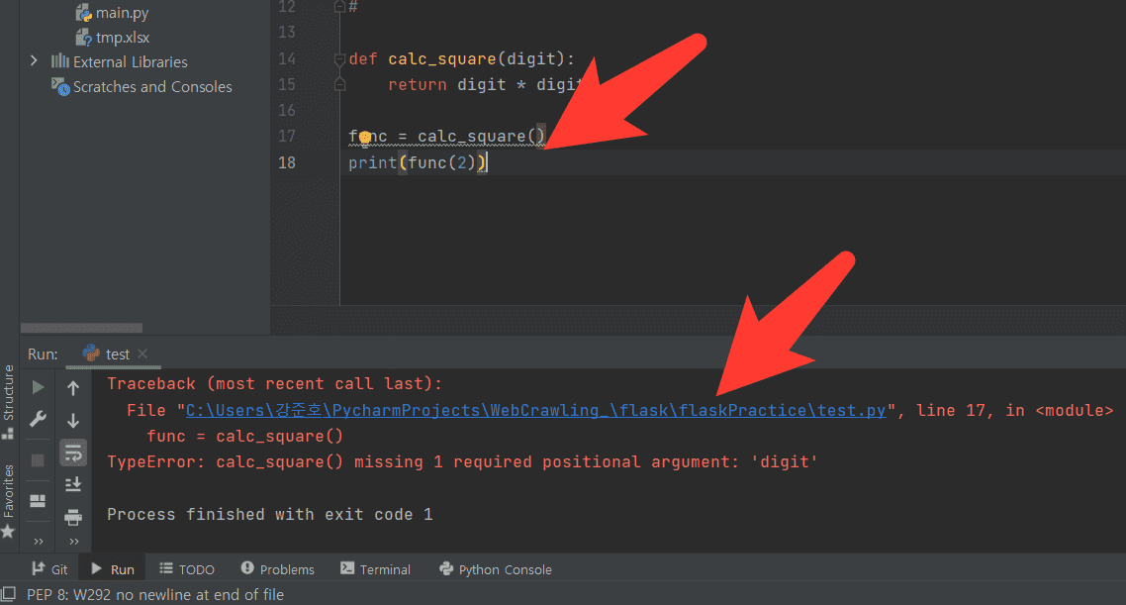Click Process finished with exit code 1

point(270,515)
